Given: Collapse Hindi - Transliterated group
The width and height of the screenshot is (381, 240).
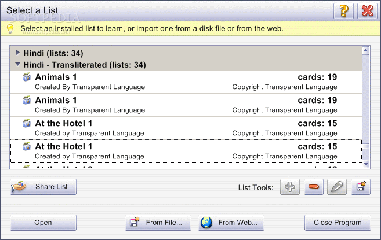Looking at the screenshot, I should pyautogui.click(x=17, y=64).
